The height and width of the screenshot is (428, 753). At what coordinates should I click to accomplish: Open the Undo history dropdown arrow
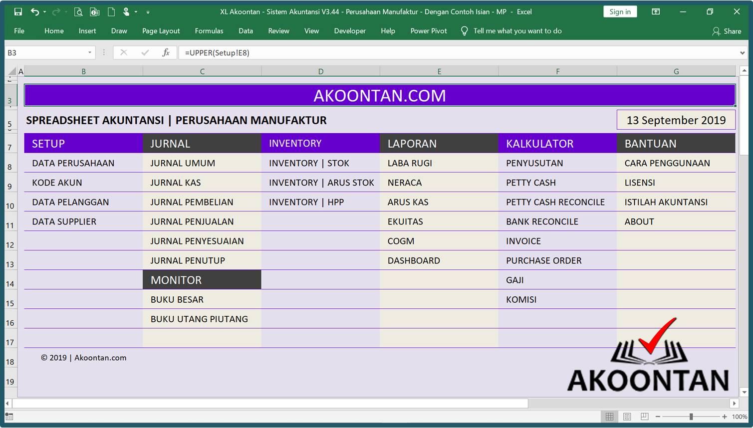[x=44, y=11]
